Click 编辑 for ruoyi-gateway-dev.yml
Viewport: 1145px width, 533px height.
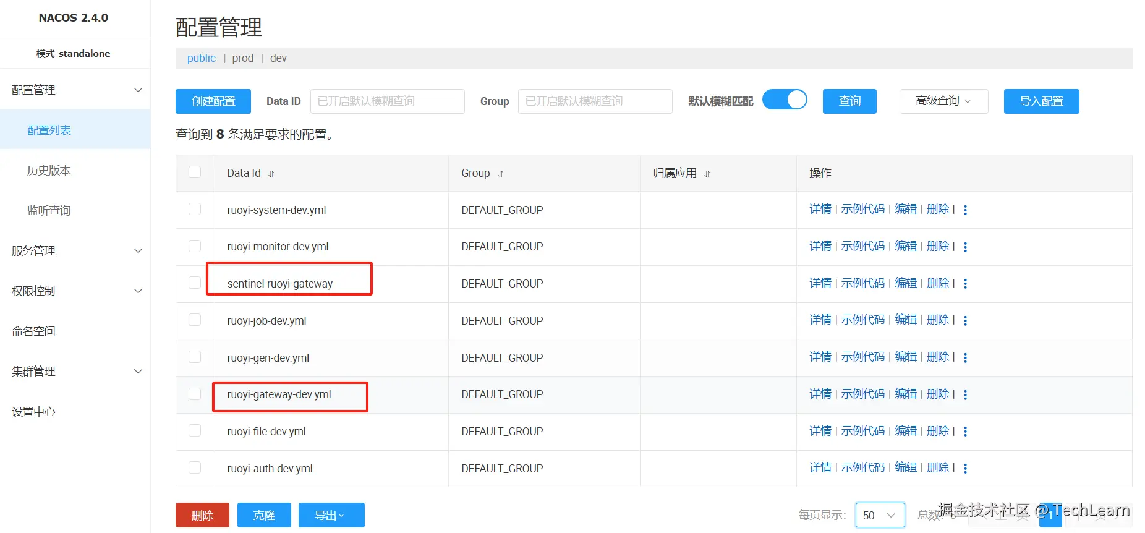coord(906,394)
